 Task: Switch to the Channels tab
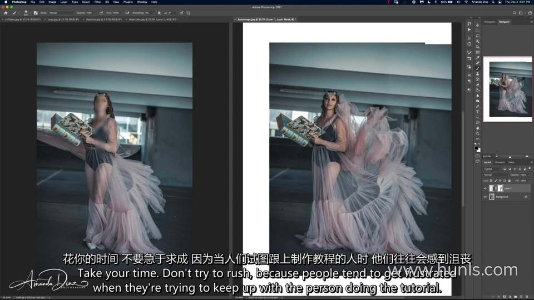pyautogui.click(x=500, y=162)
